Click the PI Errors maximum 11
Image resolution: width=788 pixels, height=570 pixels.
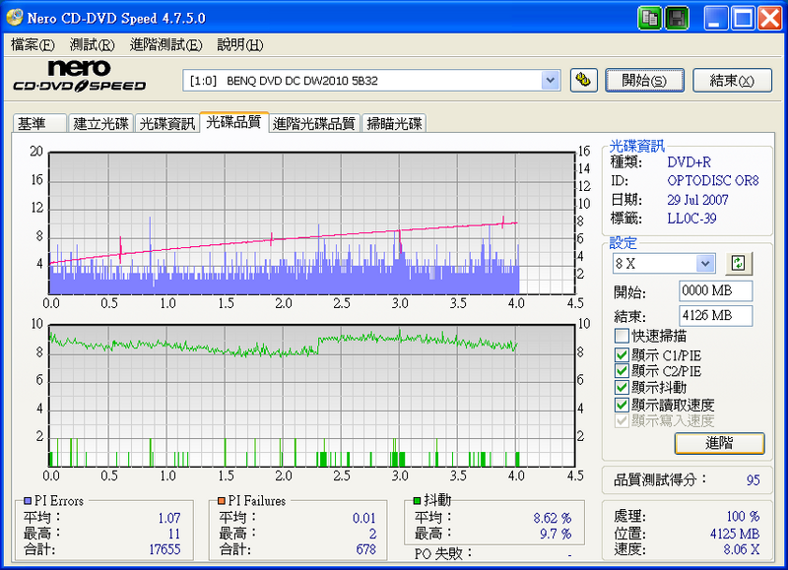click(x=174, y=534)
